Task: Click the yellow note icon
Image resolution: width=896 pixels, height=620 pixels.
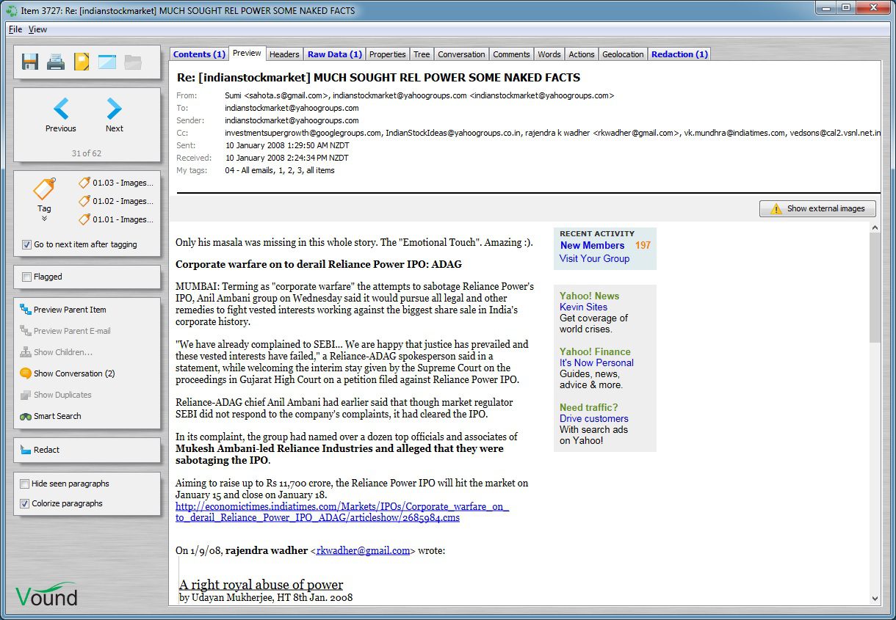Action: [x=82, y=62]
